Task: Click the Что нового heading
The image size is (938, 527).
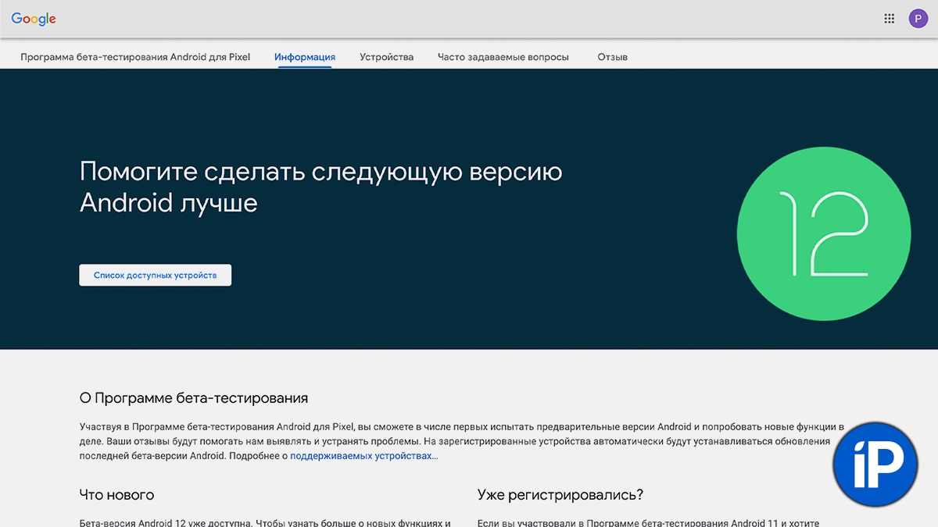Action: coord(116,495)
